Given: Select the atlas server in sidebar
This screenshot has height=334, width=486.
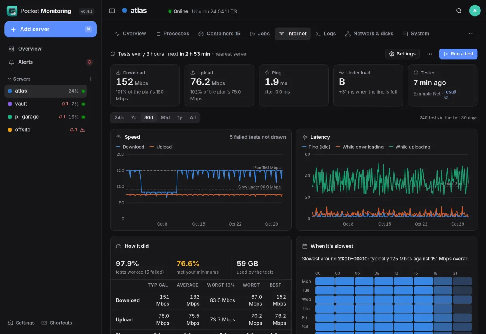Looking at the screenshot, I should 46,91.
